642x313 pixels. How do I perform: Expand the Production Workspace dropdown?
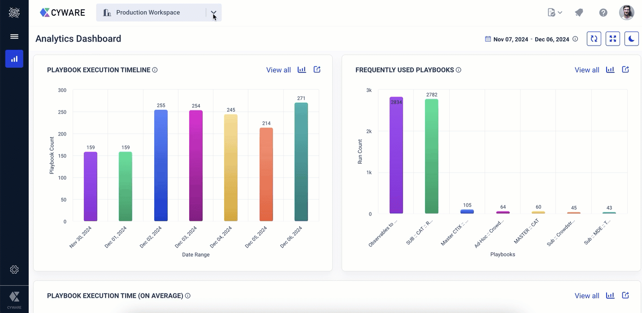click(213, 13)
